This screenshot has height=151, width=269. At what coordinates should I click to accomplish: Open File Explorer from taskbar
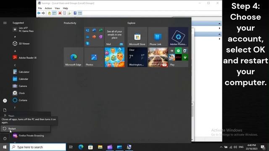pyautogui.click(x=100, y=147)
